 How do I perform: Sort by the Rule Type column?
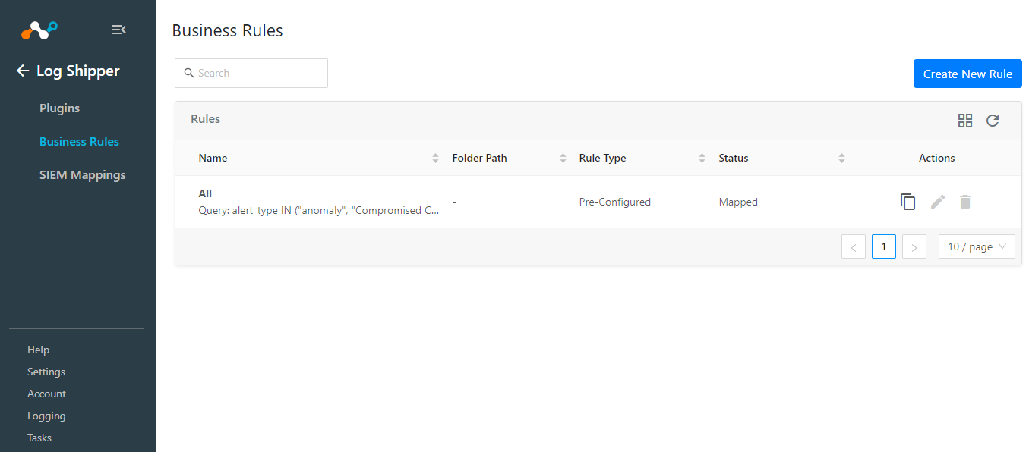(x=702, y=157)
